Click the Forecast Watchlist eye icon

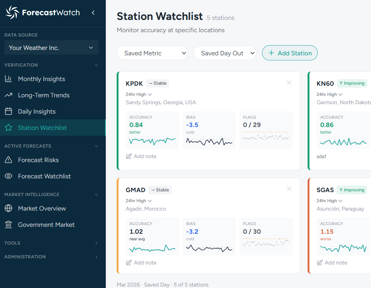[9, 176]
